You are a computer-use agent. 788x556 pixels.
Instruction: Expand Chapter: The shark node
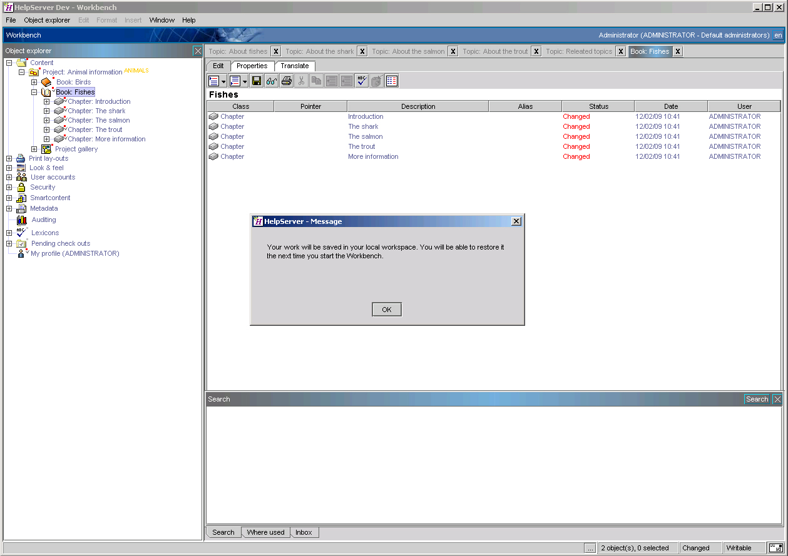click(47, 111)
